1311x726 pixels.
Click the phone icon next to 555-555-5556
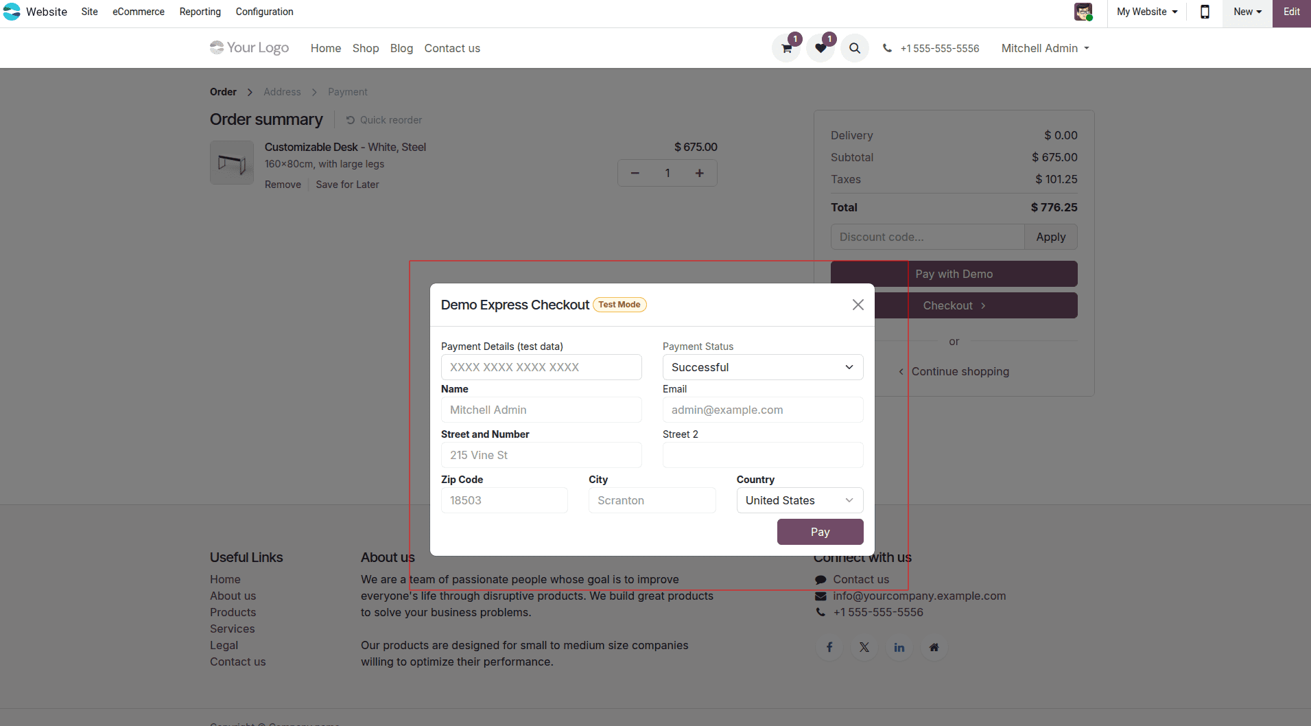tap(886, 48)
